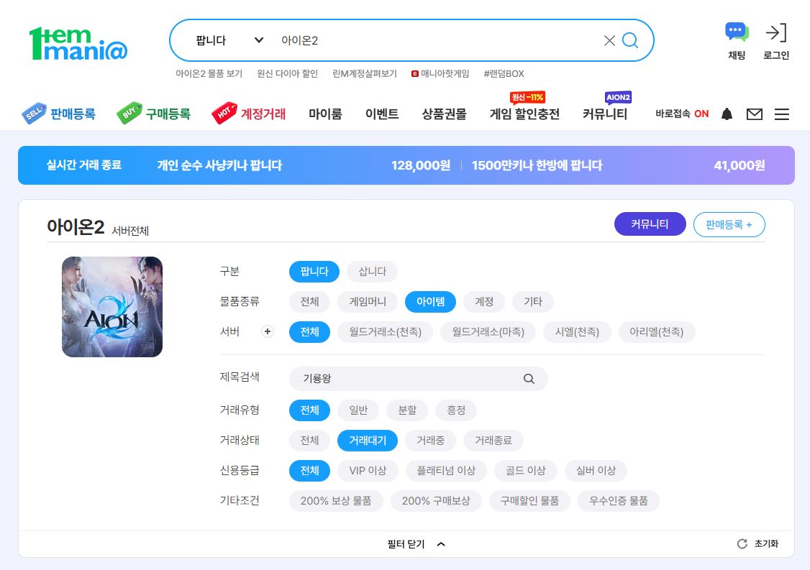Open #랜덤BOX link

504,74
